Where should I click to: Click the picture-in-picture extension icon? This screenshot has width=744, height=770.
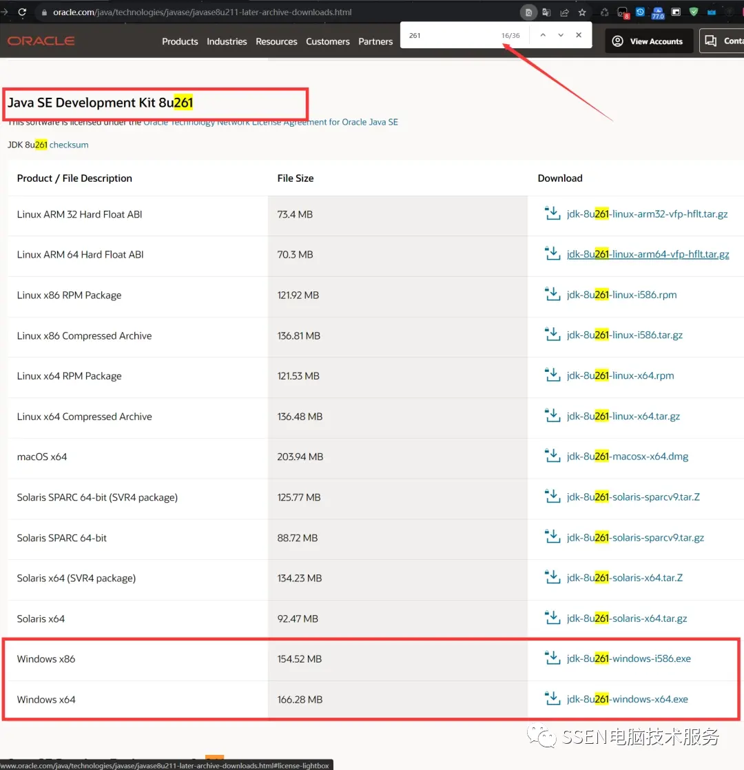point(676,12)
